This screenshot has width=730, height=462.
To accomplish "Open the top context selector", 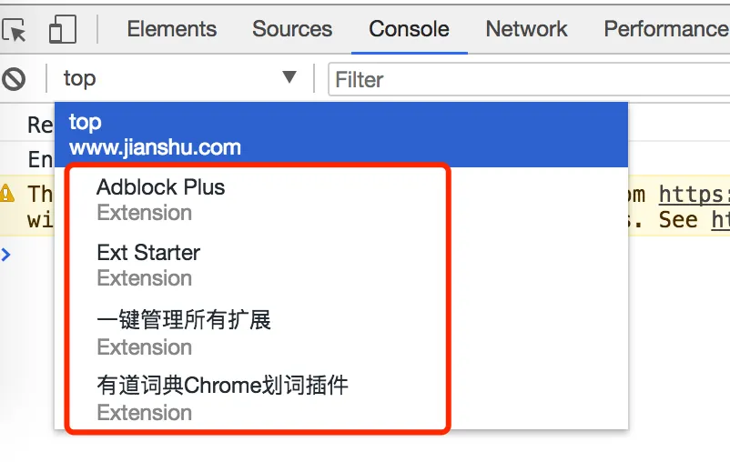I will pos(180,78).
